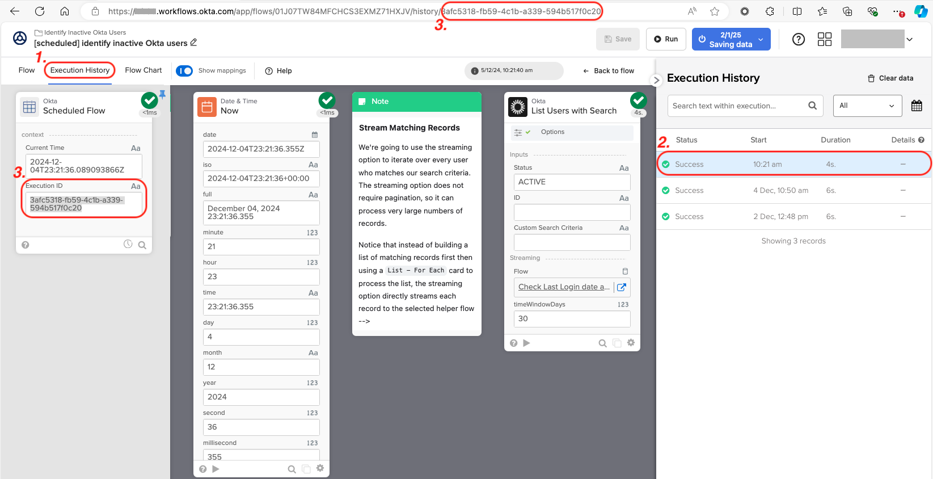This screenshot has width=933, height=479.
Task: Open the Help menu item
Action: coord(278,71)
